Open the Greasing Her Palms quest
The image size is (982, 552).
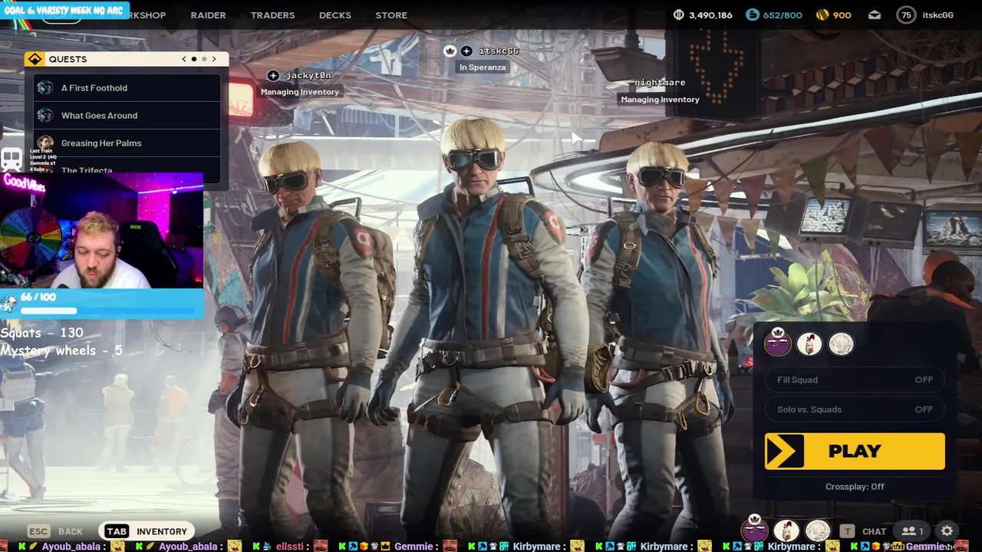tap(127, 143)
